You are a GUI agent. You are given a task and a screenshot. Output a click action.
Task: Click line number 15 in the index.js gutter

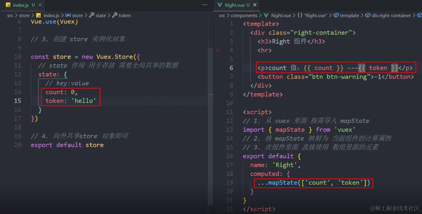[18, 101]
